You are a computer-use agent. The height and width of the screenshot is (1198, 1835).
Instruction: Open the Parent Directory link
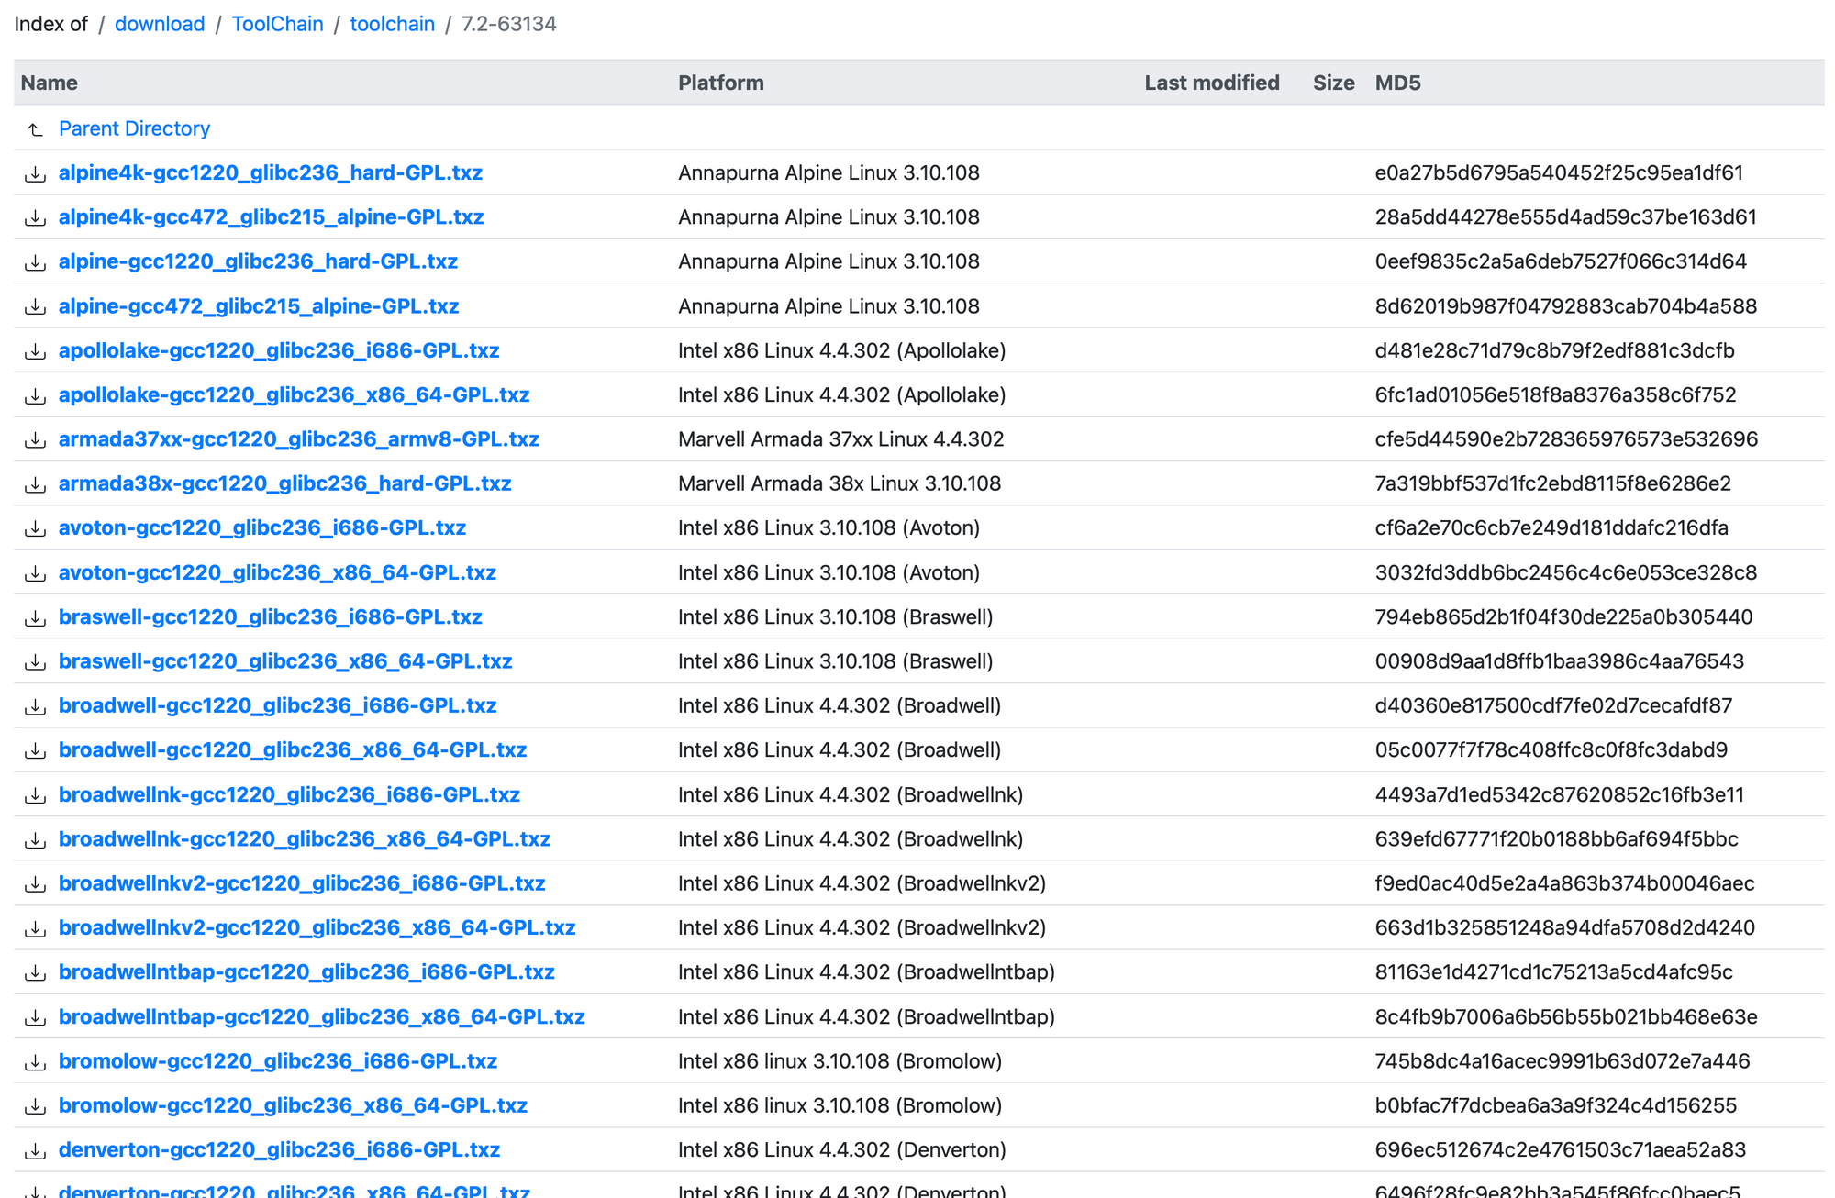[134, 128]
